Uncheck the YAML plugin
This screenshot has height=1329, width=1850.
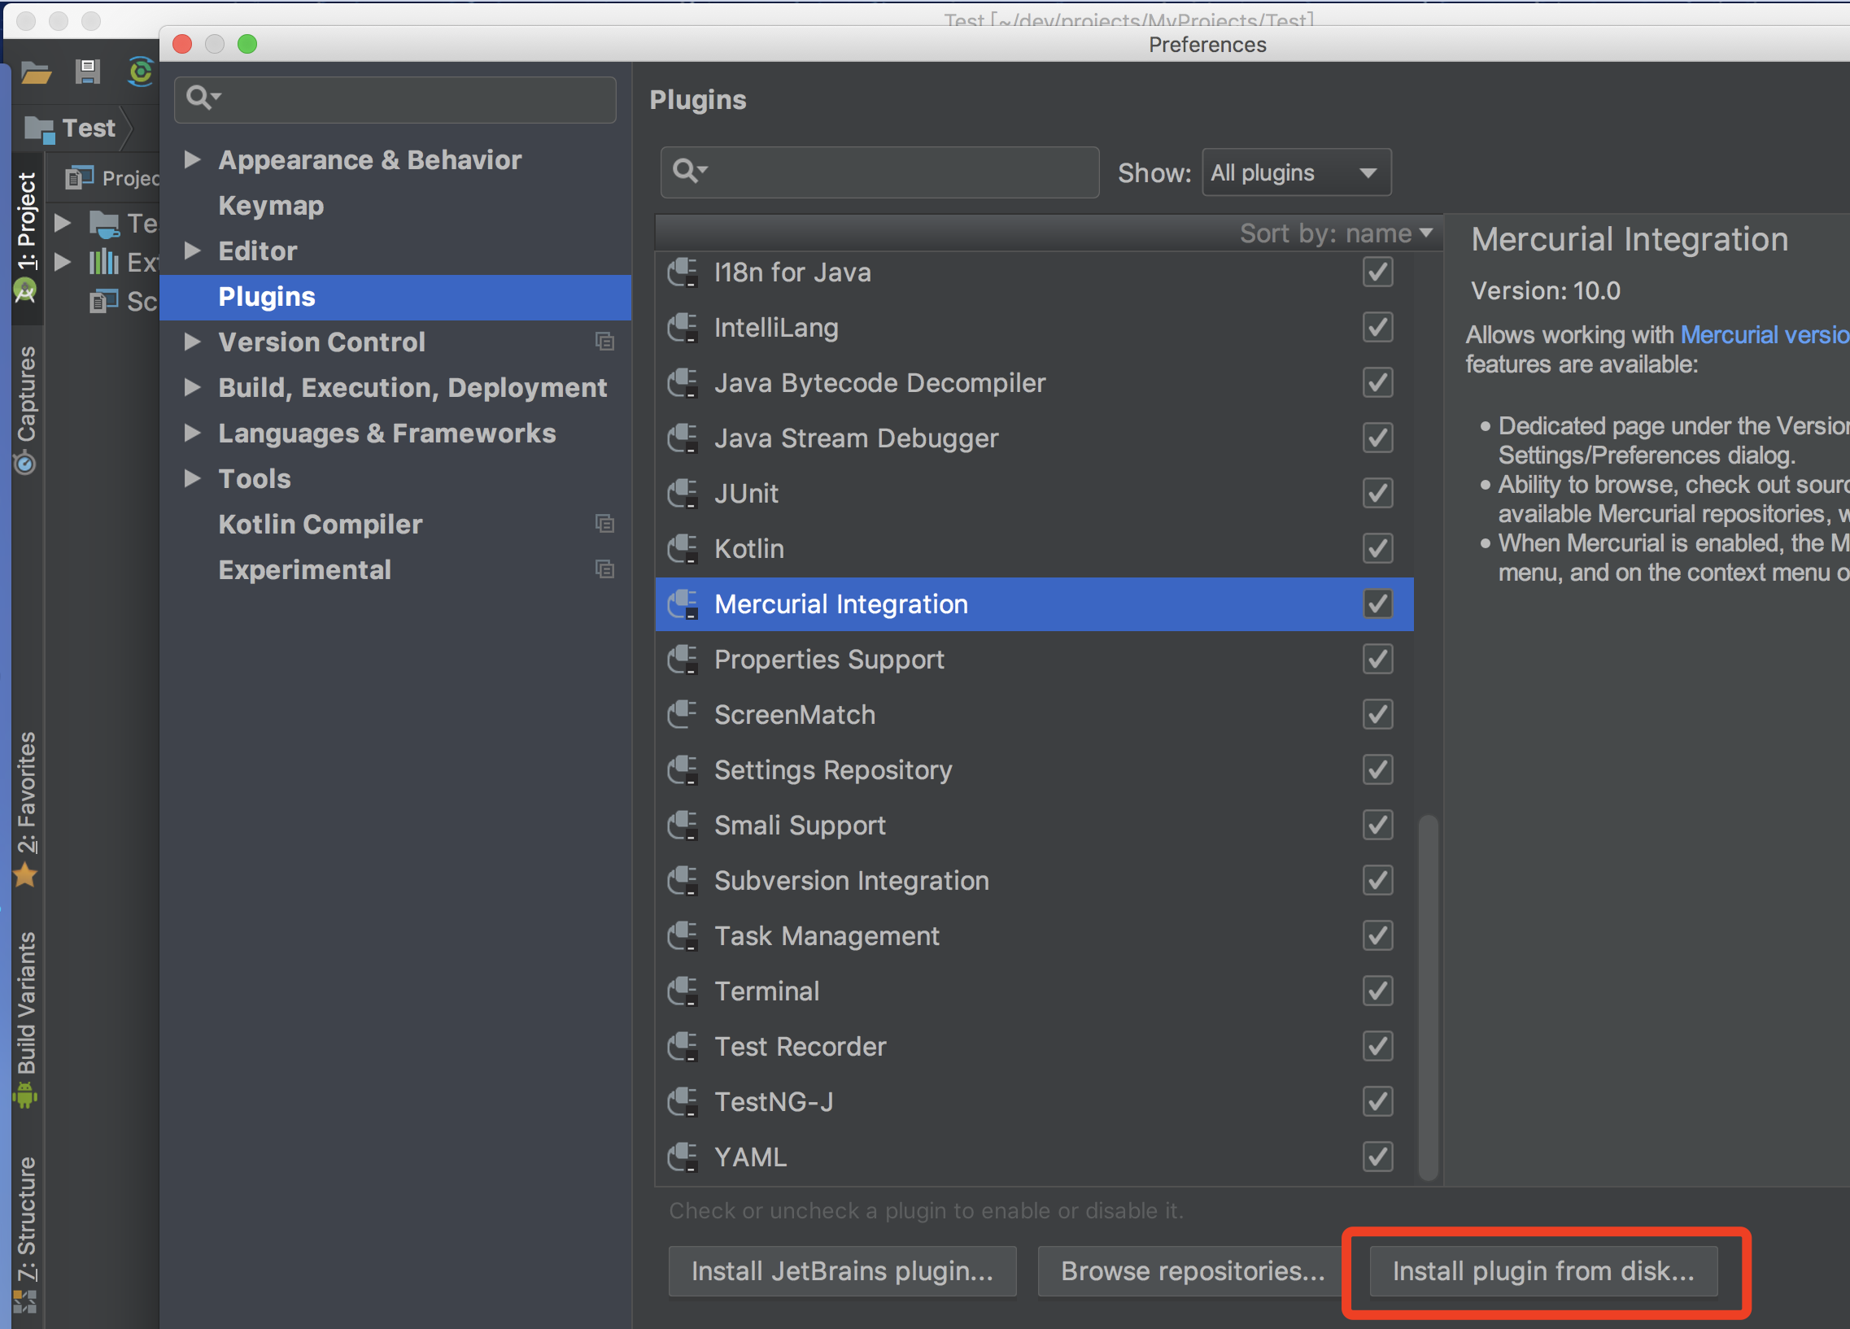pos(1377,1156)
